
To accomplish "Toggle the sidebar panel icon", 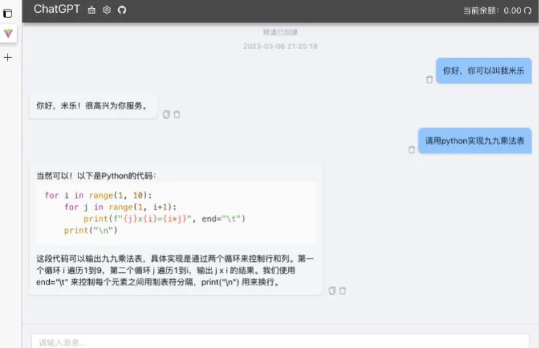I will (8, 14).
